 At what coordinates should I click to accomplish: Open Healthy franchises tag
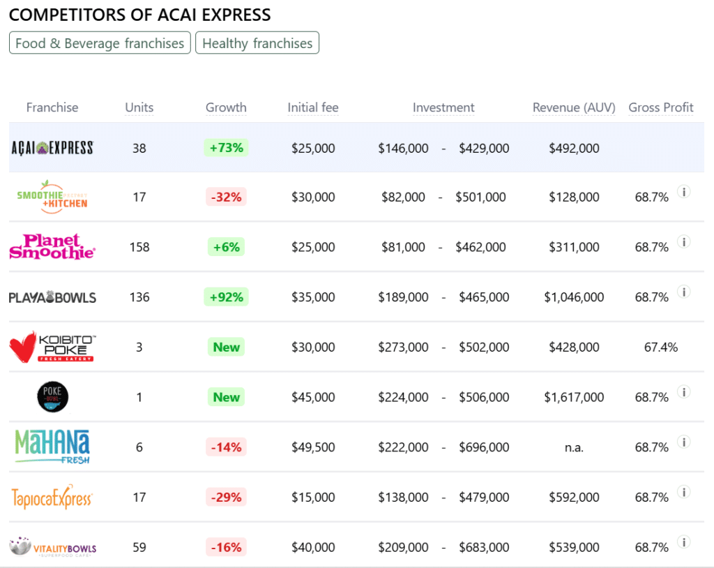point(257,43)
